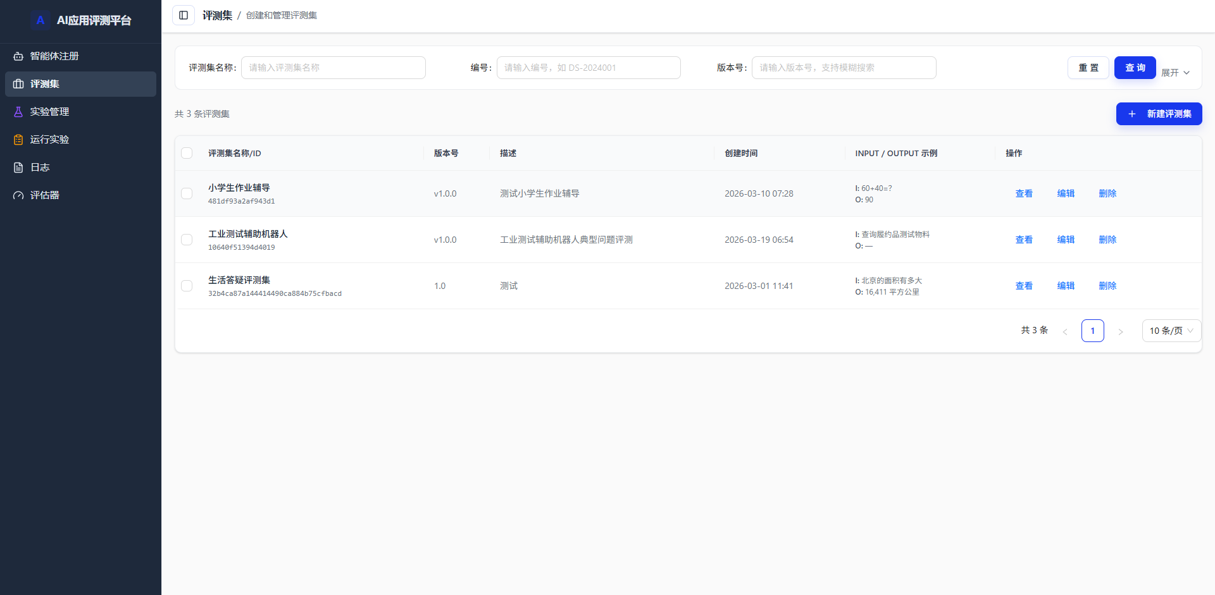Click sample input 60+40=?
The image size is (1215, 595).
(876, 188)
